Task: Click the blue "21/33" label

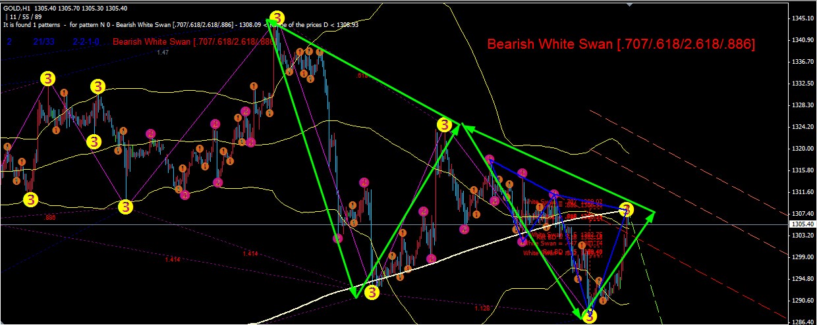Action: pyautogui.click(x=43, y=41)
